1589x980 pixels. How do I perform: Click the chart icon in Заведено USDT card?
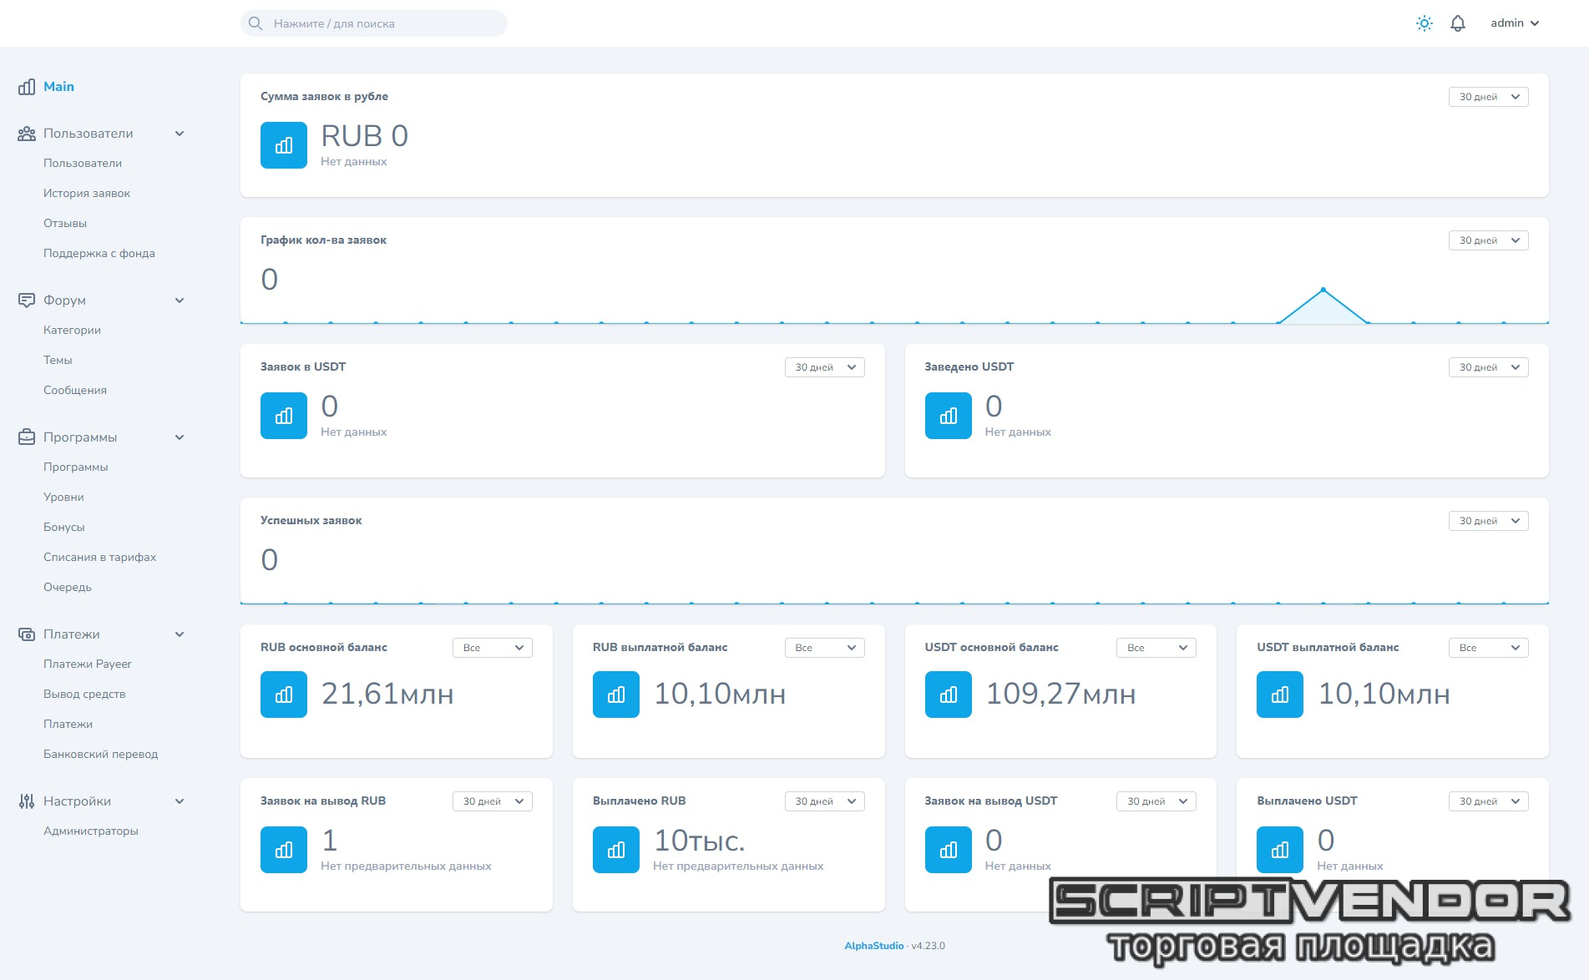point(949,416)
